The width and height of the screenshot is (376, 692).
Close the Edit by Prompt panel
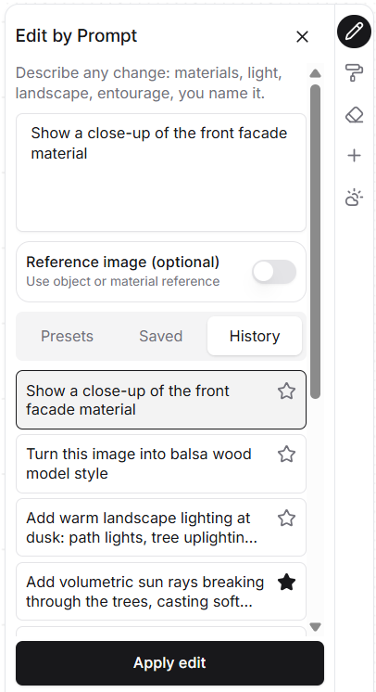coord(303,36)
